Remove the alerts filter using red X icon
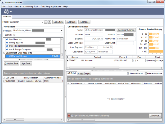Viewport: 165px width, 124px height. 69,116
